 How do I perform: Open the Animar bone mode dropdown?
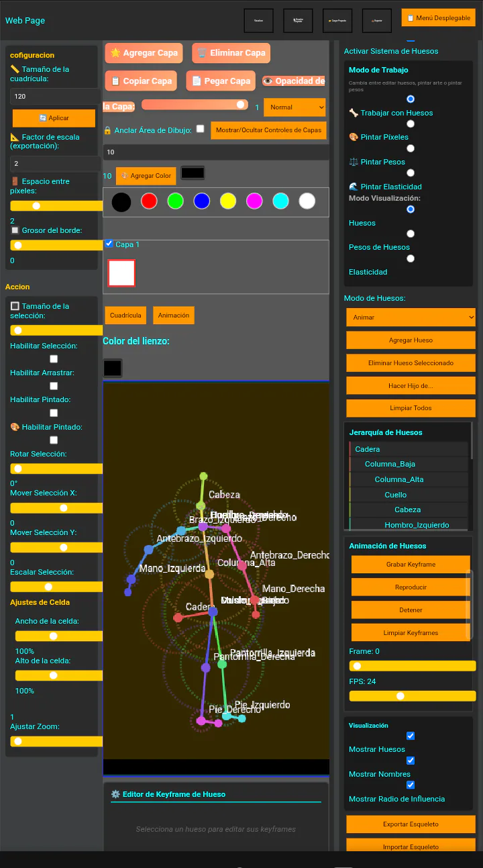click(411, 318)
